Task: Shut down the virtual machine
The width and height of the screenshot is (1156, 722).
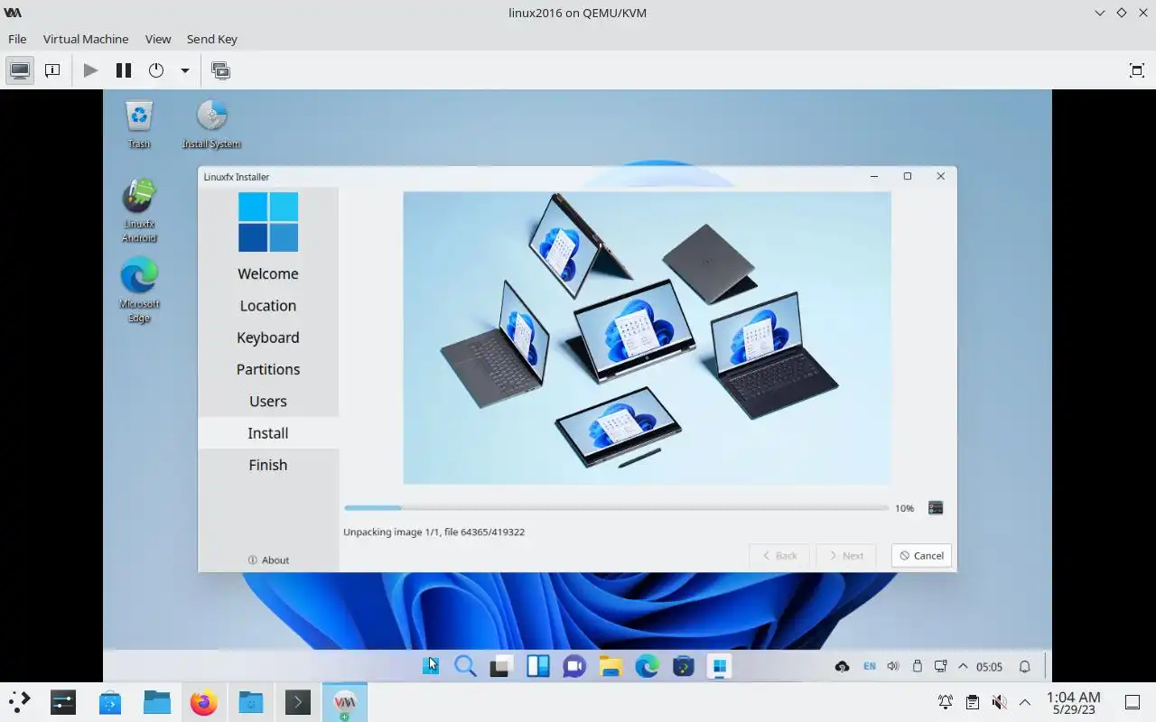Action: pyautogui.click(x=156, y=70)
